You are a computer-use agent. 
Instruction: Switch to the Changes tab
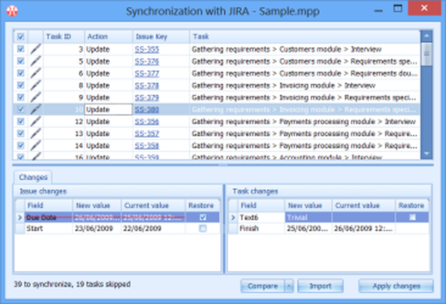(33, 177)
